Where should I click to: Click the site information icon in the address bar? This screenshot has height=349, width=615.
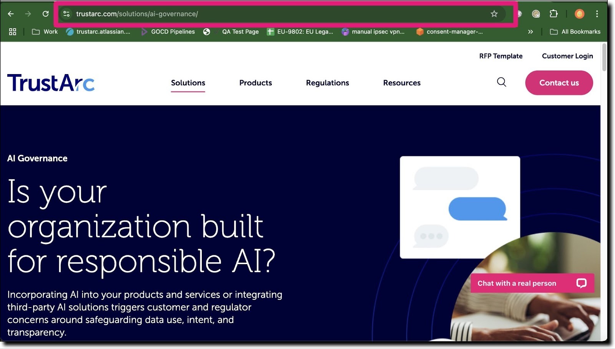66,14
